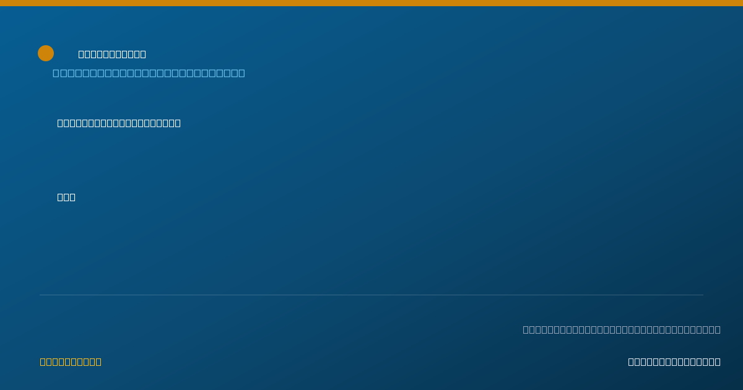Viewport: 743px width, 390px height.
Task: Select the short three-character white label
Action: [x=66, y=197]
